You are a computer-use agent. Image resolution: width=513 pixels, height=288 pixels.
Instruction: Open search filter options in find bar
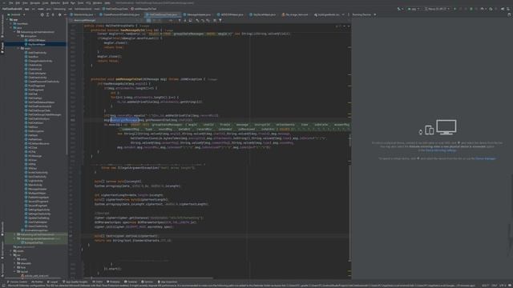pyautogui.click(x=220, y=20)
